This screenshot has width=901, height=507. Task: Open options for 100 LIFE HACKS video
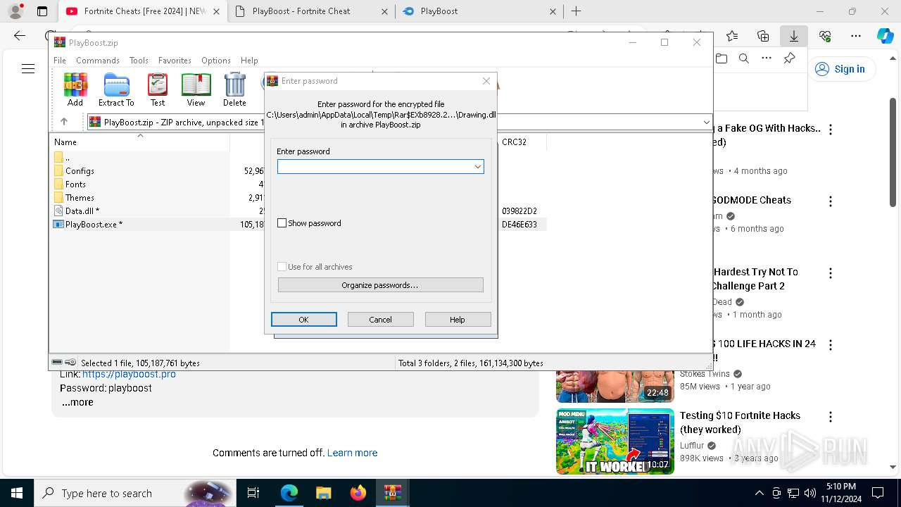(x=831, y=345)
